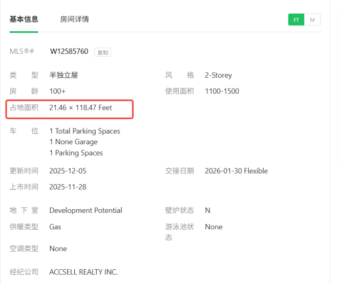
Task: Click the 1 Total Parking Spaces text
Action: (84, 131)
